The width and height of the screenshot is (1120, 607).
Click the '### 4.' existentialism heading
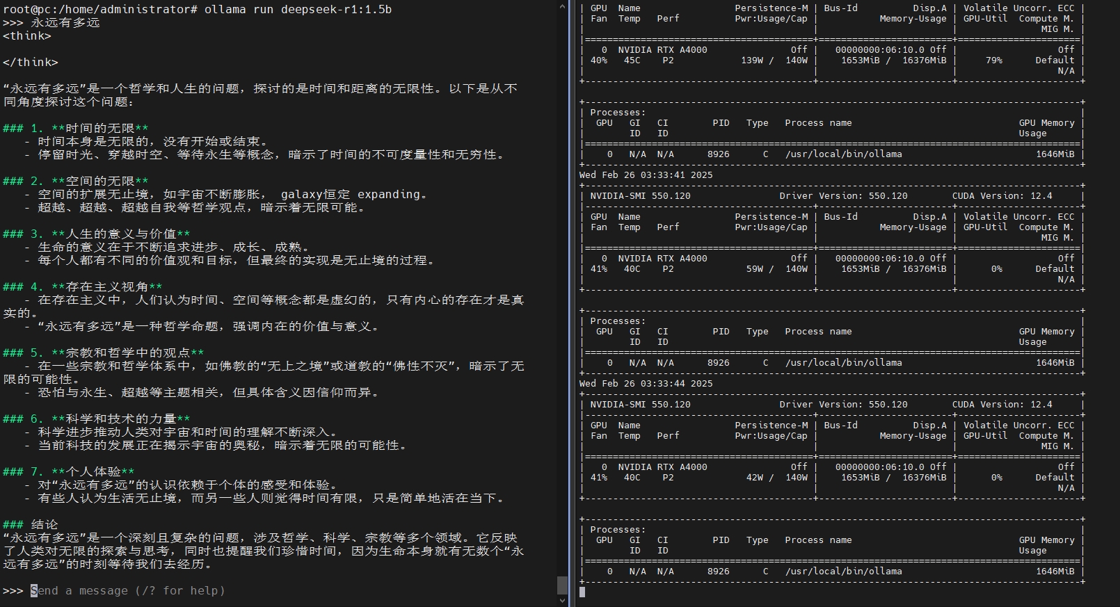82,287
